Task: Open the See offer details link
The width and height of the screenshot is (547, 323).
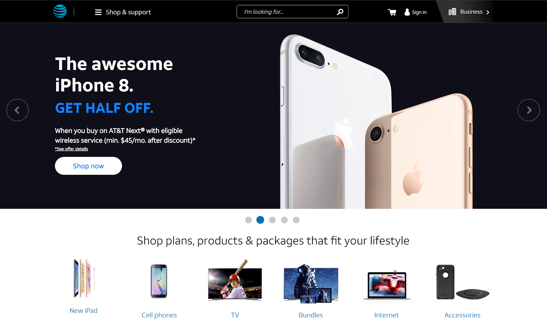Action: pyautogui.click(x=71, y=149)
